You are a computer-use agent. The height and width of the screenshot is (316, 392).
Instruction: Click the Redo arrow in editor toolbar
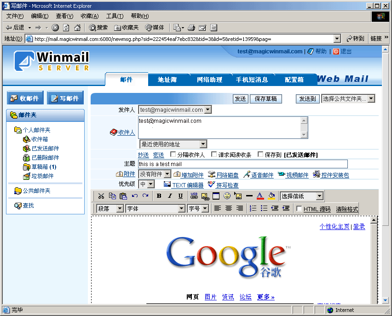click(145, 196)
